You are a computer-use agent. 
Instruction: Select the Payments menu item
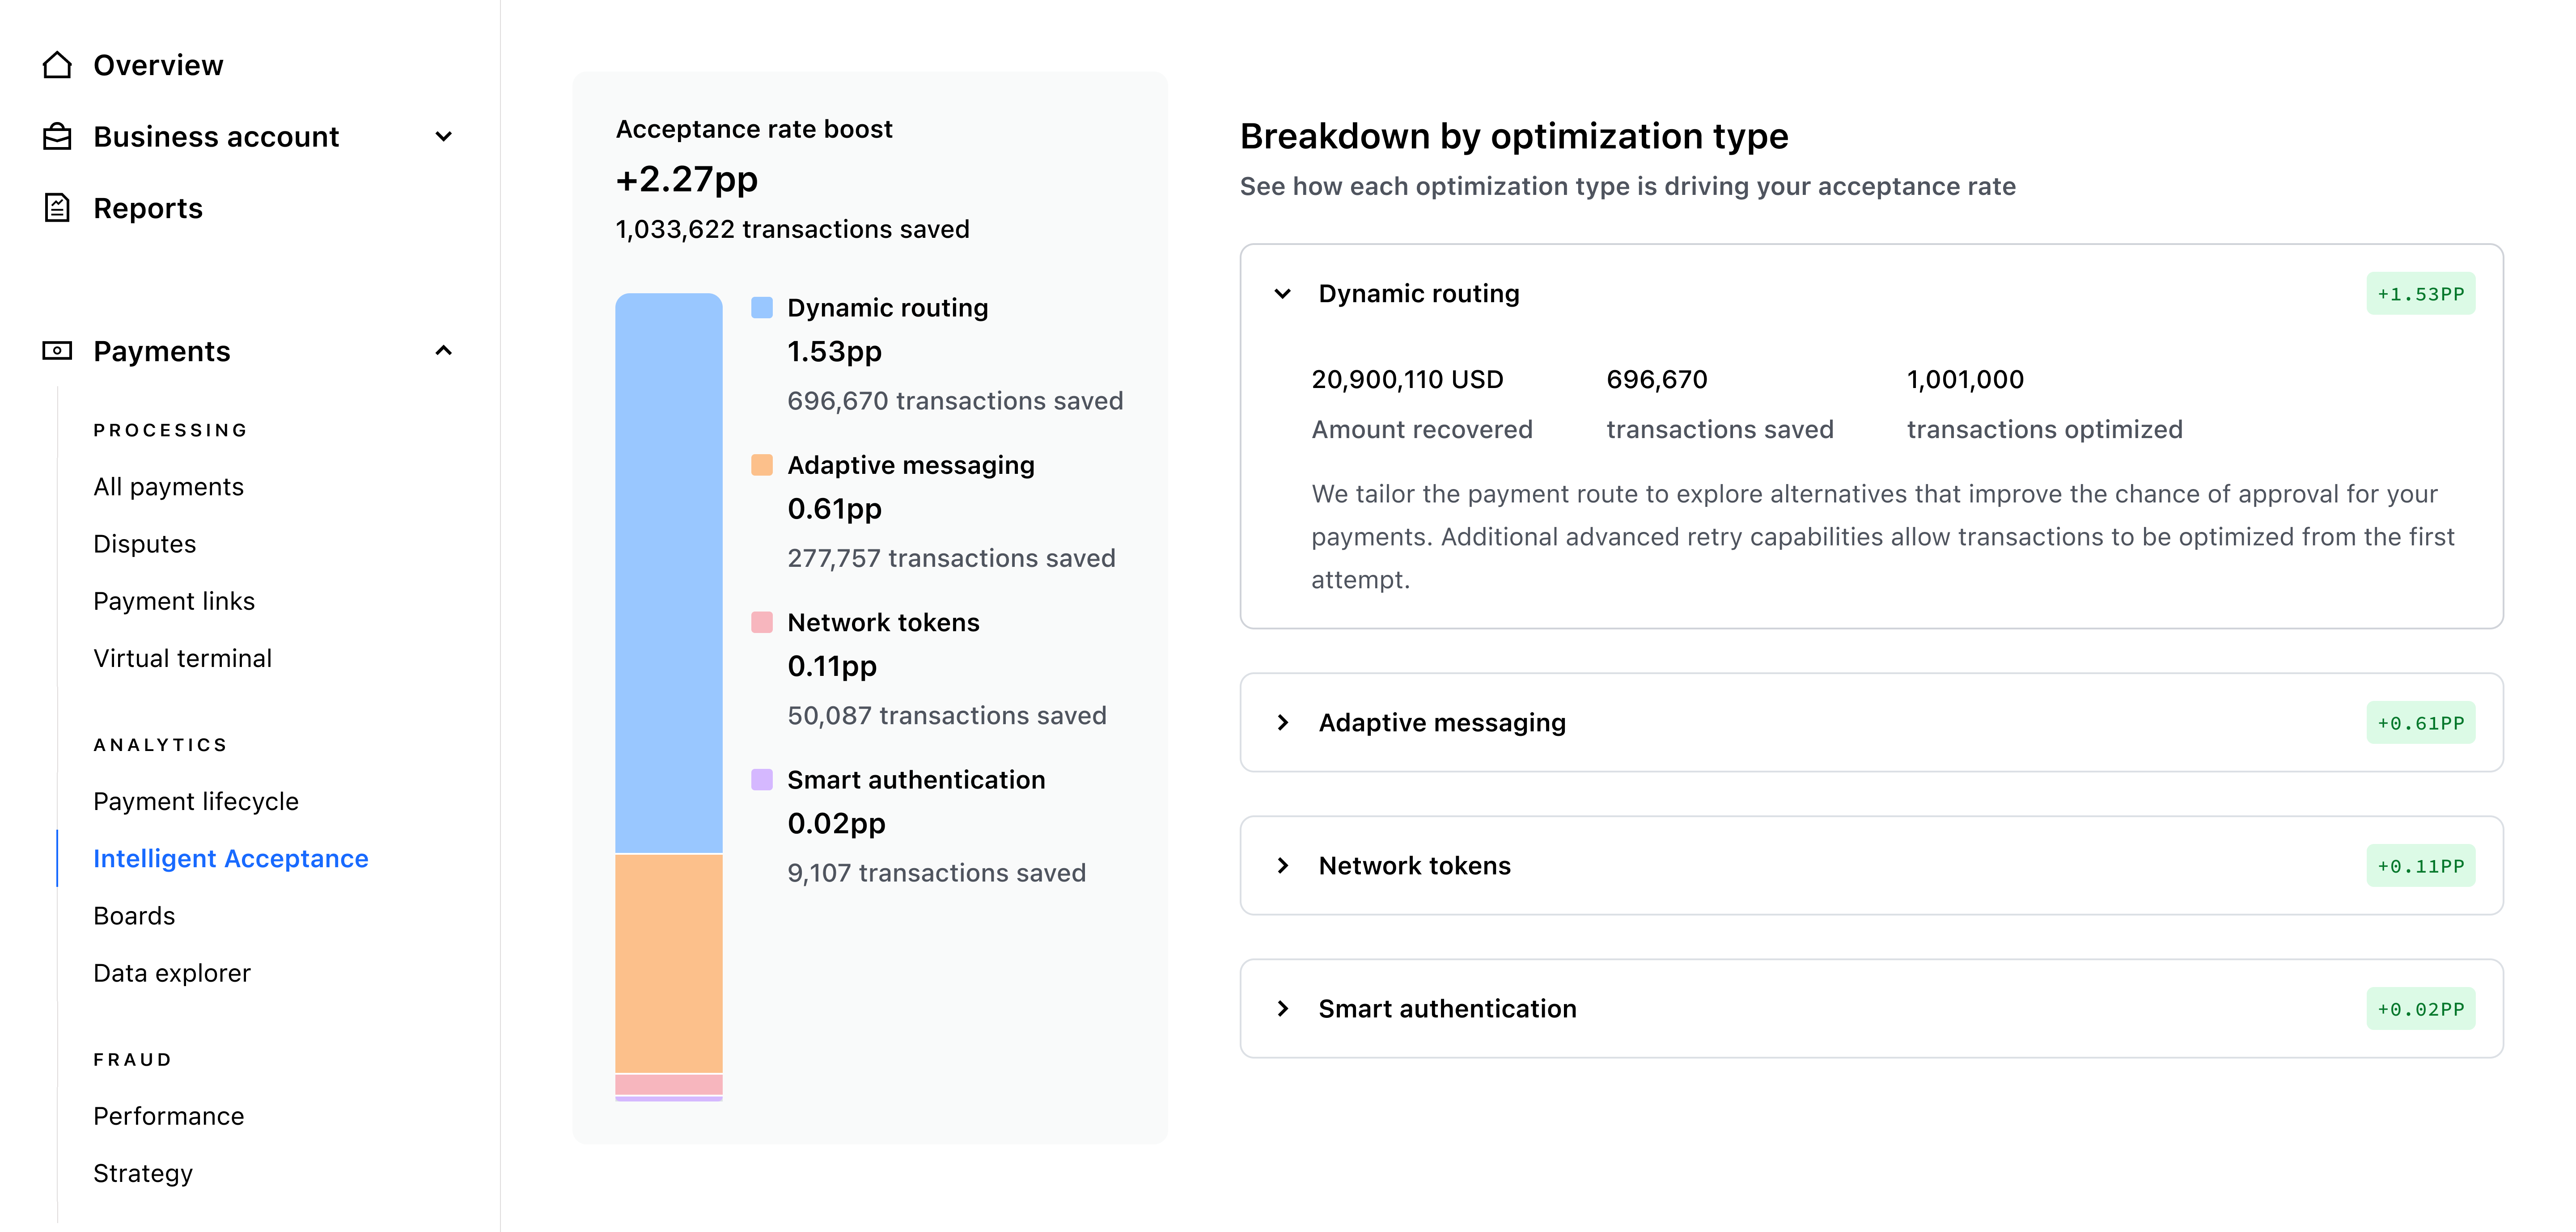pos(162,351)
